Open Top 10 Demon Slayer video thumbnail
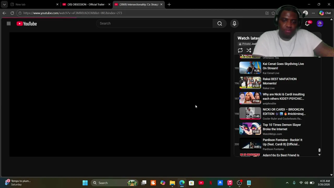The height and width of the screenshot is (188, 334). 250,129
